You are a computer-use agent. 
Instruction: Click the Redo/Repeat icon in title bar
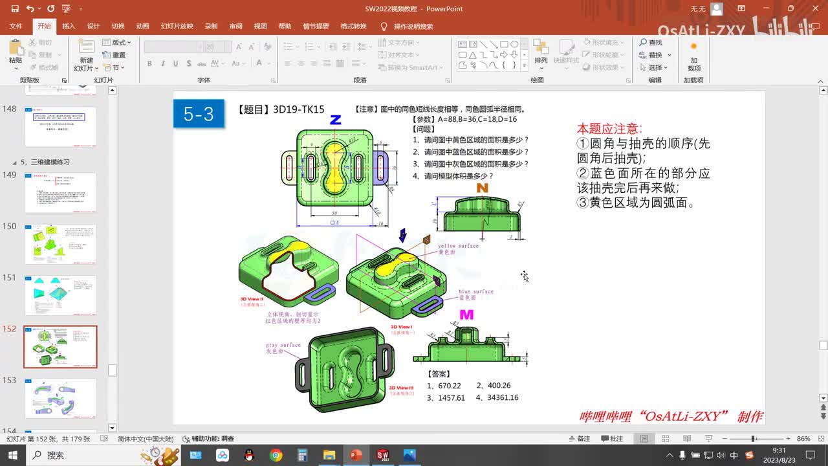[51, 9]
